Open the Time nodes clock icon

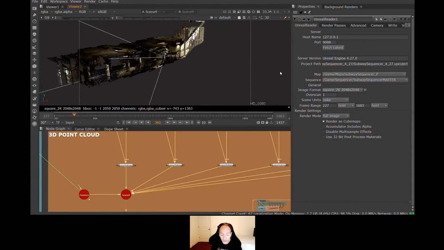click(x=34, y=21)
